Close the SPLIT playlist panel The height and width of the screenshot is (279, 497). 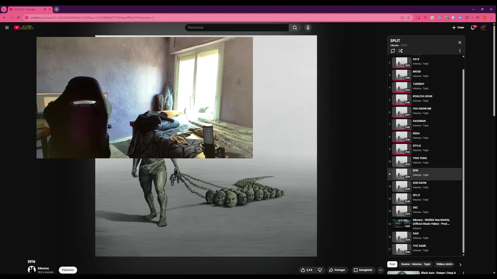tap(460, 43)
